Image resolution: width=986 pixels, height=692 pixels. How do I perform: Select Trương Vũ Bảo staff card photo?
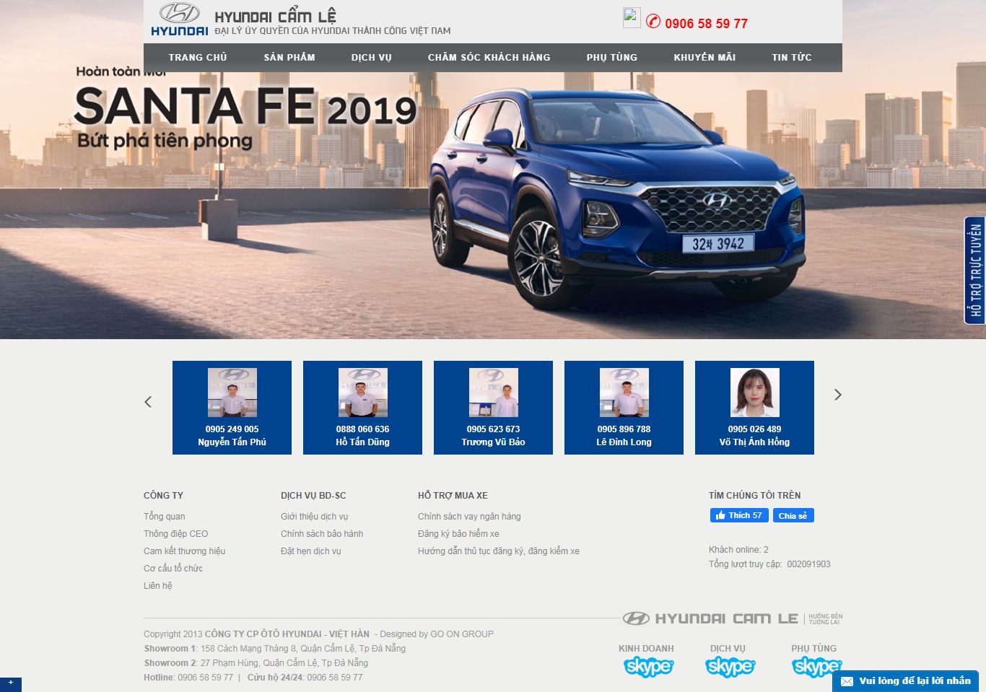point(494,393)
